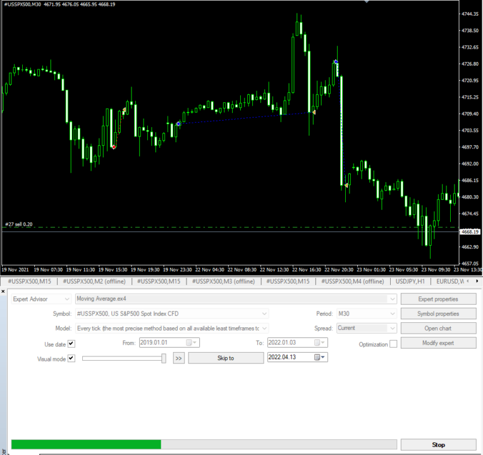
Task: Switch to the #USSPX500,M3 (offline) tab
Action: 223,281
